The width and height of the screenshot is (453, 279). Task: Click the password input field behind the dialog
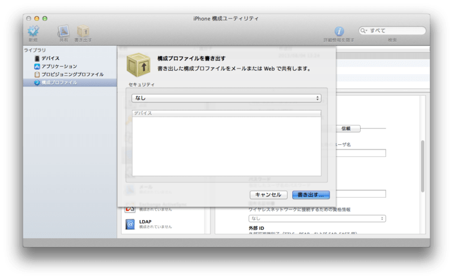pos(361,194)
